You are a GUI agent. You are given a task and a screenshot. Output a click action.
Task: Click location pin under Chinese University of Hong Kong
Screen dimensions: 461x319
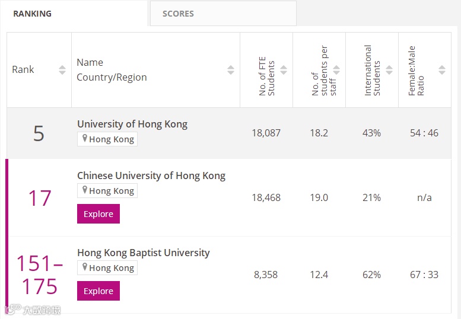coord(85,190)
